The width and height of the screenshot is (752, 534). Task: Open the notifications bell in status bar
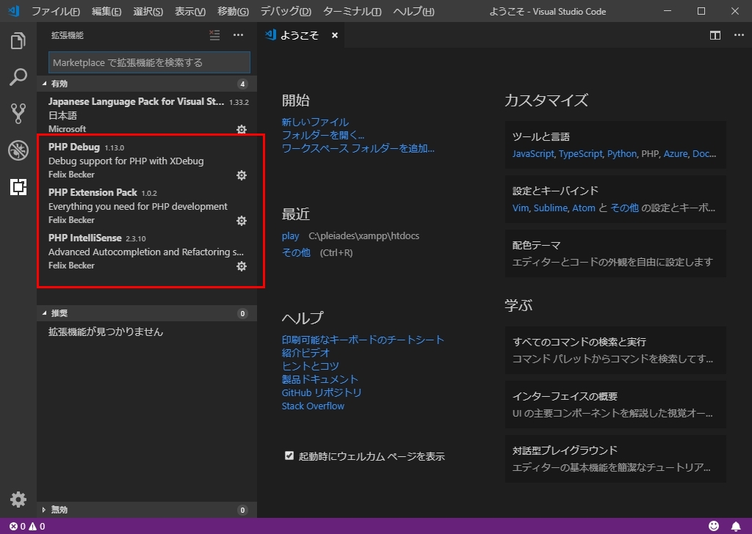pos(736,526)
